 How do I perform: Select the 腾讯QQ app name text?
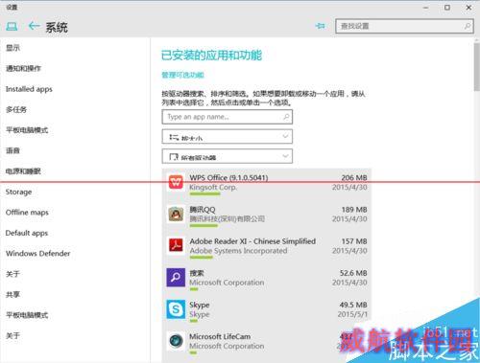coord(203,210)
